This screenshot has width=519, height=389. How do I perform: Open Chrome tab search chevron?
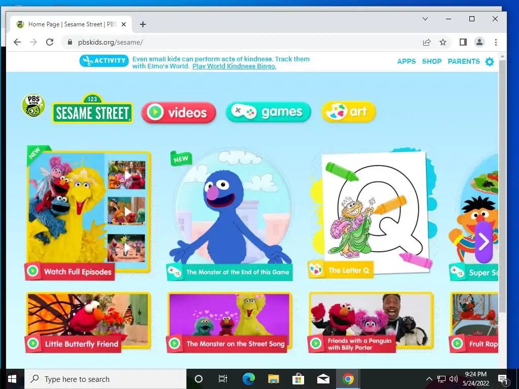pyautogui.click(x=425, y=19)
